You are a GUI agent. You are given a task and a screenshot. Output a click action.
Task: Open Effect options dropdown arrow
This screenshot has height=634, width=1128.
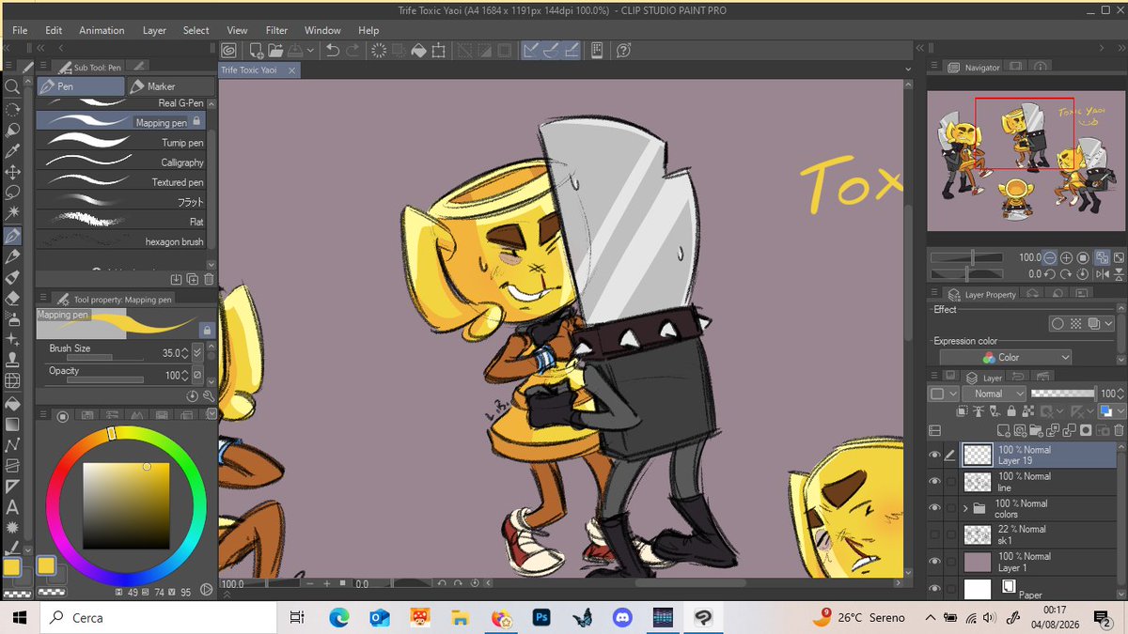point(1109,323)
